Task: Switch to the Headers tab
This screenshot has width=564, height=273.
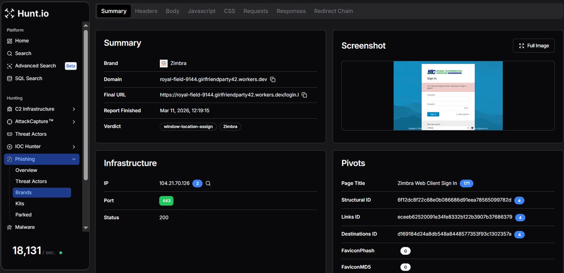Action: 146,11
